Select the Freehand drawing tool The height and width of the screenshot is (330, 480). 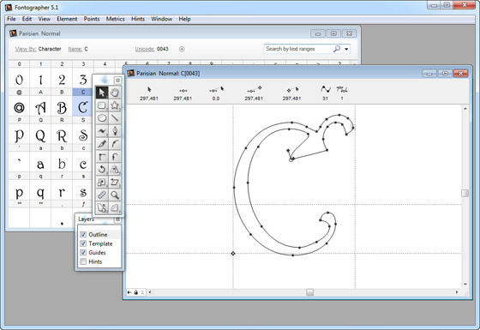(102, 131)
